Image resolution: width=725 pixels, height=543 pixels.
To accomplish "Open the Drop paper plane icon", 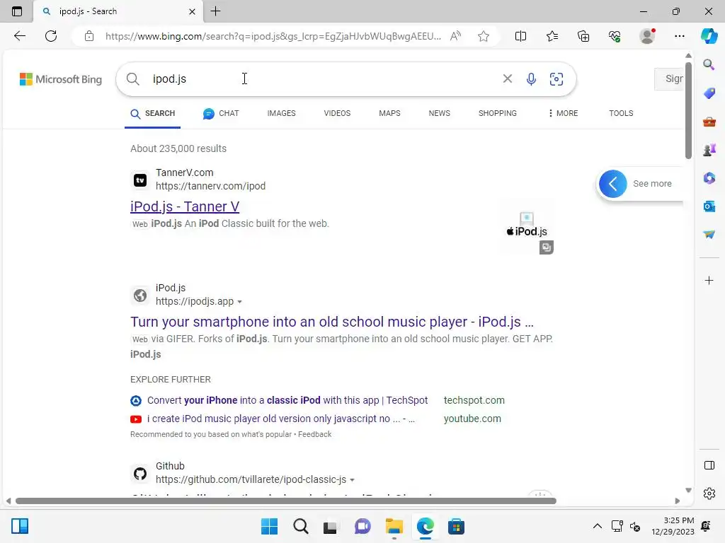I will click(709, 235).
